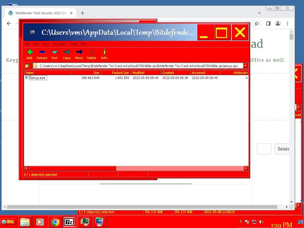Bookmark the page with Chrome's star icon
Image resolution: width=304 pixels, height=228 pixels.
tap(256, 23)
